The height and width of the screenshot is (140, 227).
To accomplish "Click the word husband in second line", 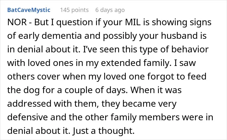I will click(x=179, y=36).
